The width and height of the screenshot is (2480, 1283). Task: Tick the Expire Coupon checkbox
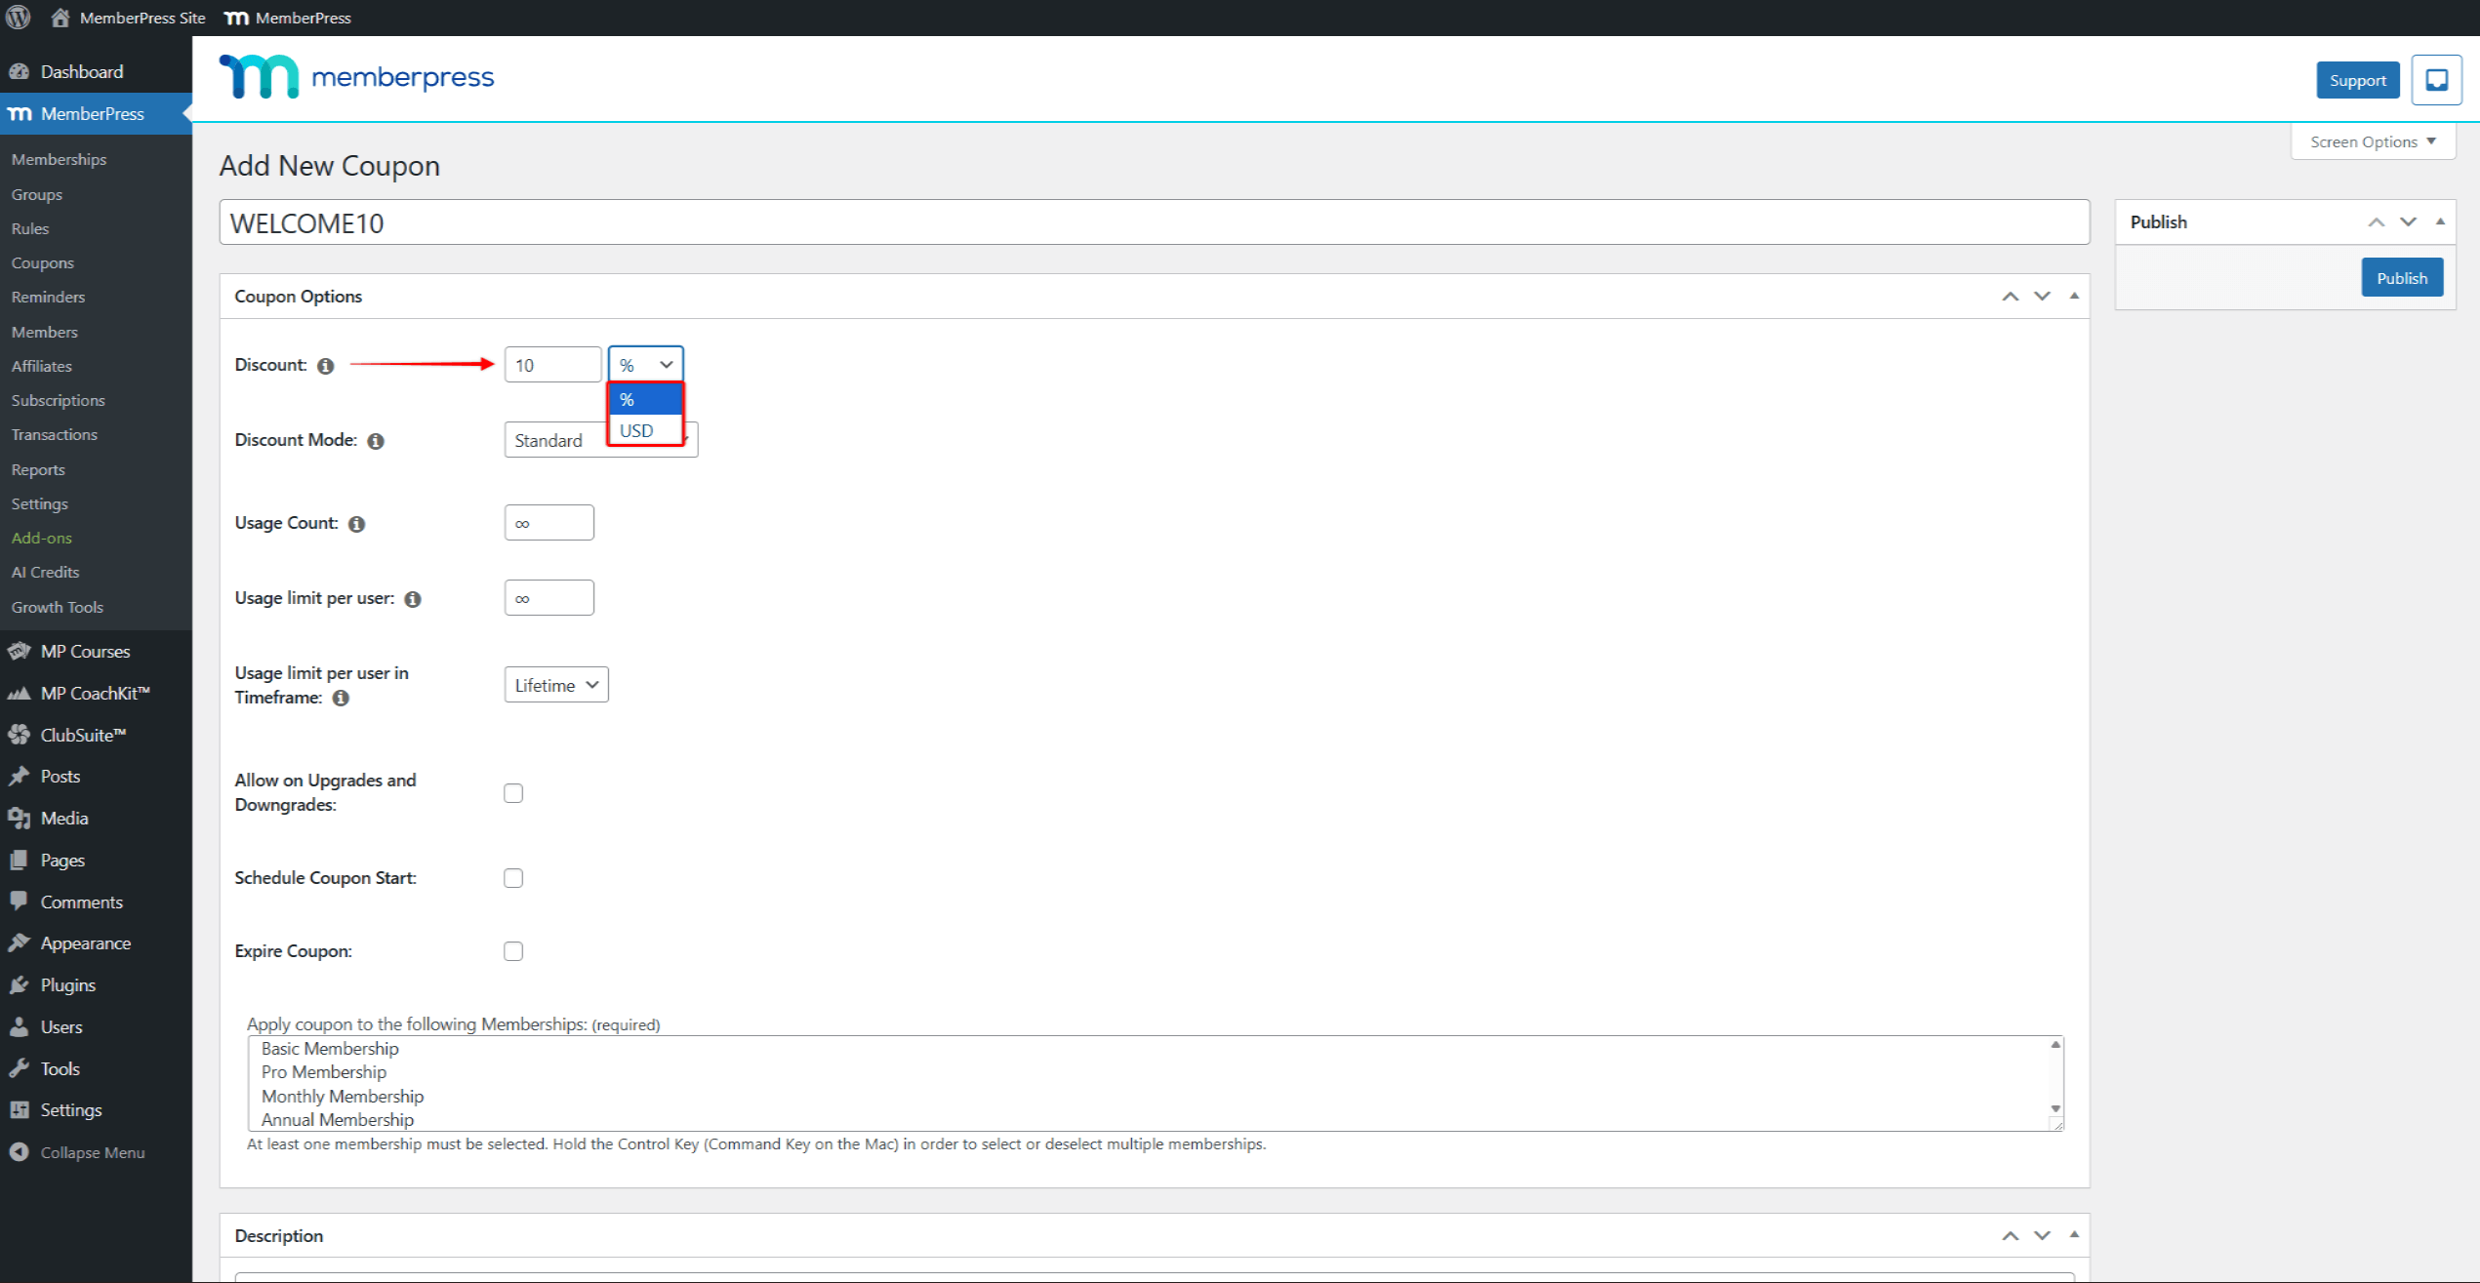pos(513,951)
